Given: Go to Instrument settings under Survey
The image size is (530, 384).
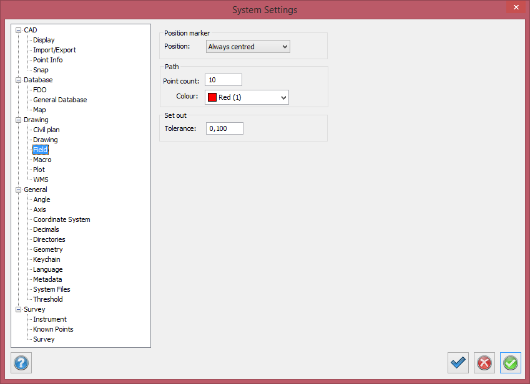Looking at the screenshot, I should point(50,319).
